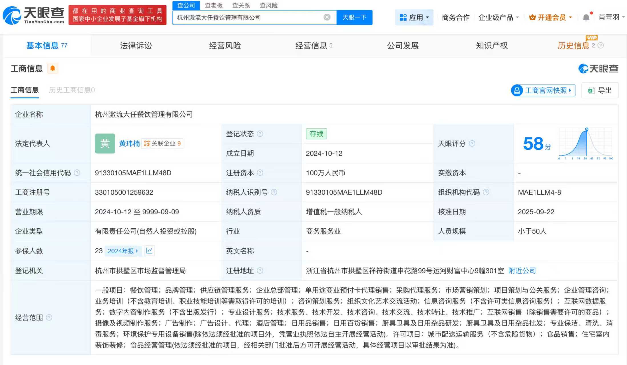Toggle the subscribe bell next to 工商信息

click(53, 68)
